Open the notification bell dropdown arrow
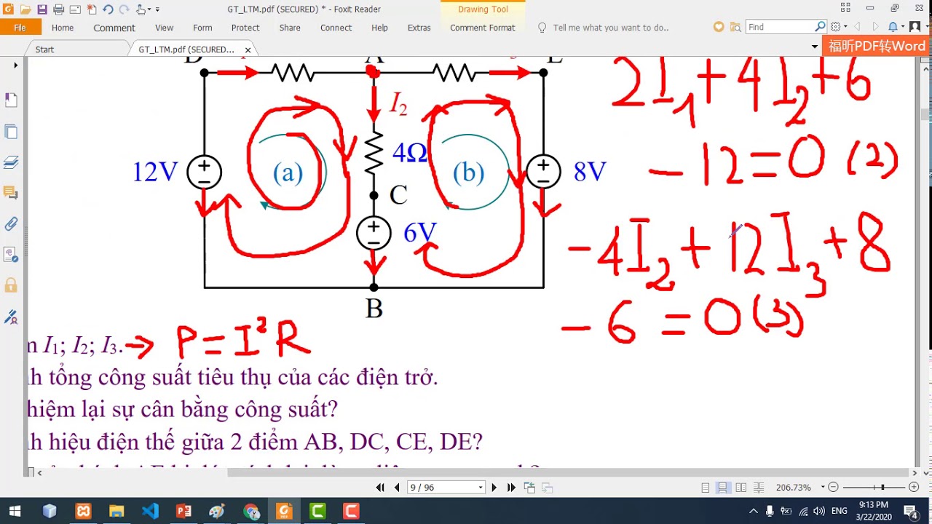This screenshot has height=524, width=932. coord(902,27)
